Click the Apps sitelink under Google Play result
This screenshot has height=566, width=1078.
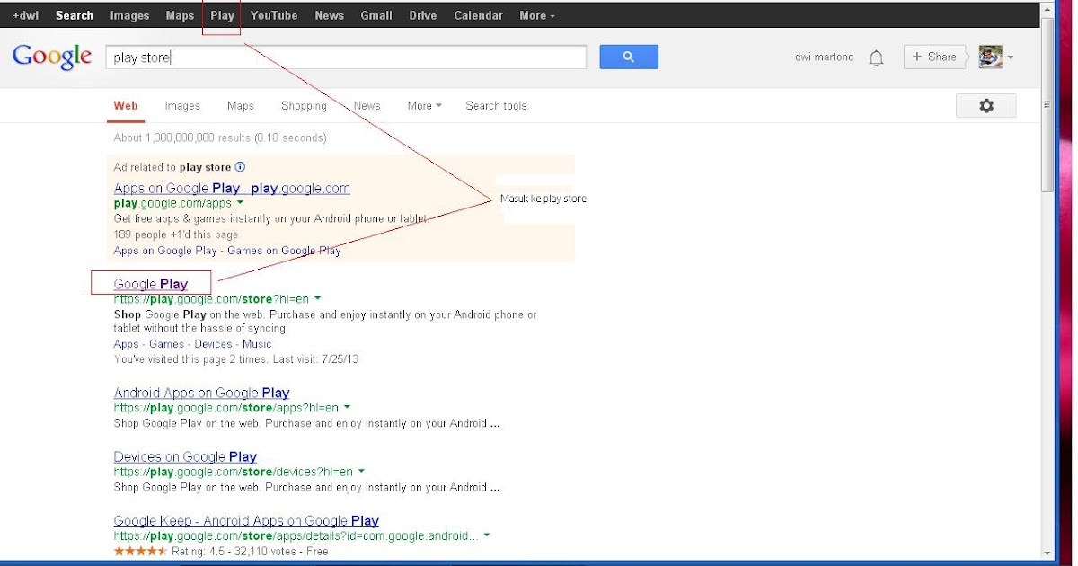[127, 344]
